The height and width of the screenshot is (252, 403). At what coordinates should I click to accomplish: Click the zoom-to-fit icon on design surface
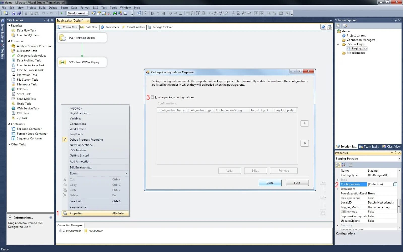[323, 213]
